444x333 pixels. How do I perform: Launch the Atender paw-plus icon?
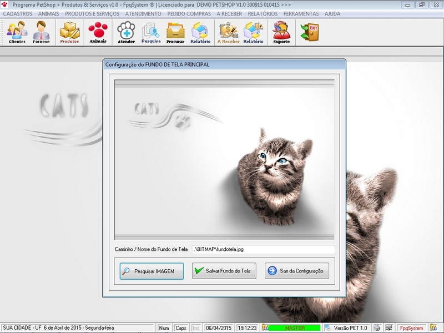(127, 32)
